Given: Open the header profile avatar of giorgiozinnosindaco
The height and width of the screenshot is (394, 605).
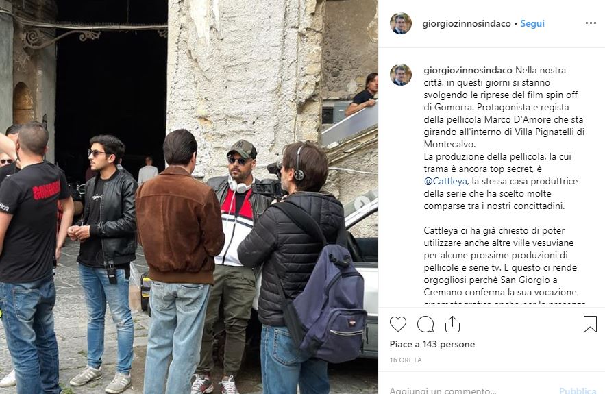Looking at the screenshot, I should tap(401, 23).
